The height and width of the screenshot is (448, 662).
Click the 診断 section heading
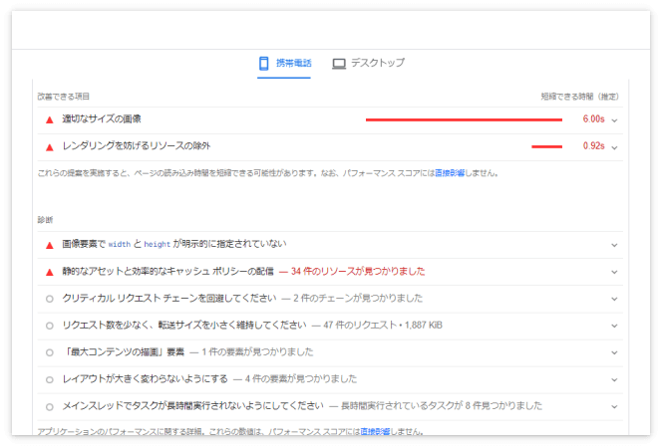(45, 220)
